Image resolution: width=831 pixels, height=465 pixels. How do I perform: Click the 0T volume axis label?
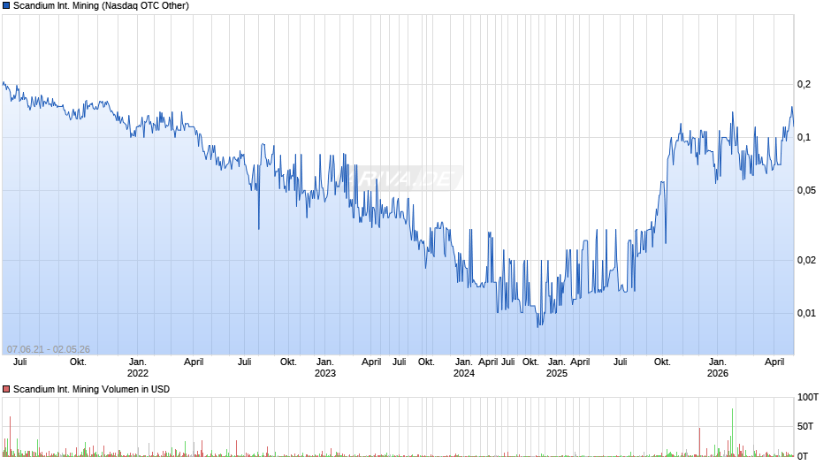point(803,456)
